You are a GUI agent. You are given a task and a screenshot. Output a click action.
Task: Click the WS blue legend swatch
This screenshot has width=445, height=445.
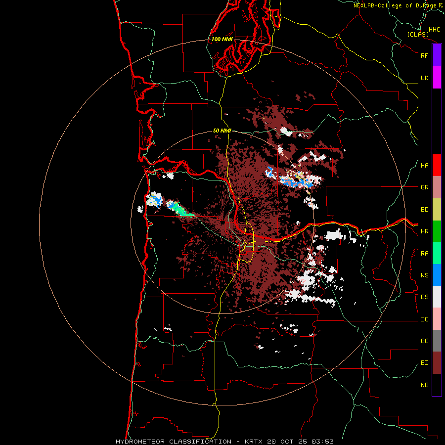pyautogui.click(x=437, y=275)
